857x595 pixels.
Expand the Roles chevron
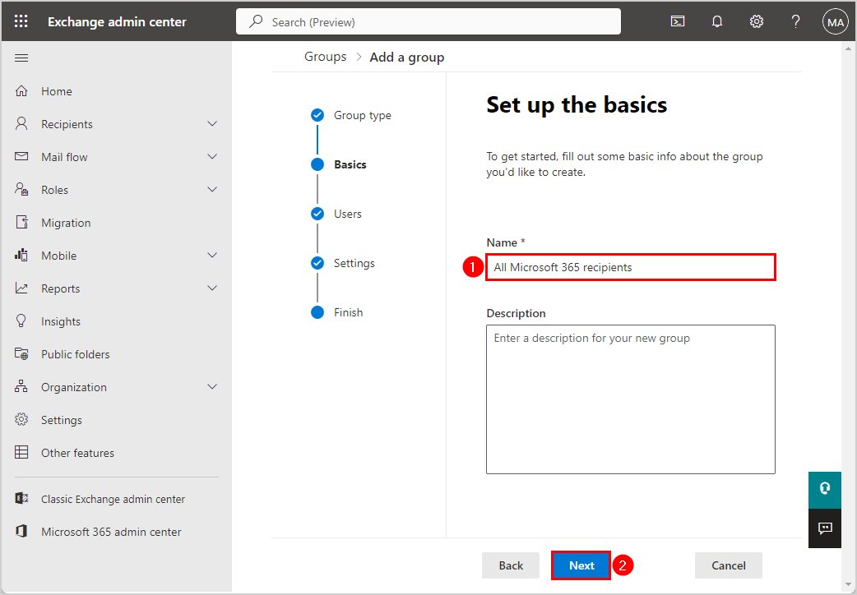tap(213, 190)
